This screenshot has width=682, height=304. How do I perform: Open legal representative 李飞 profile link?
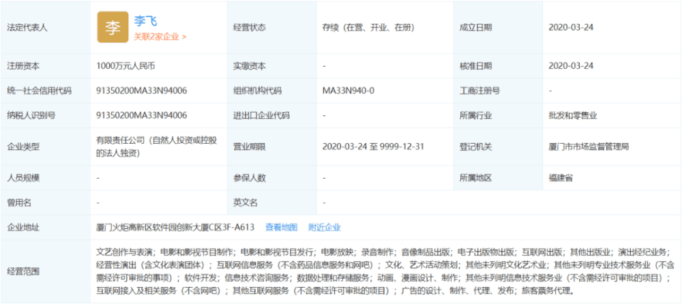[x=146, y=20]
